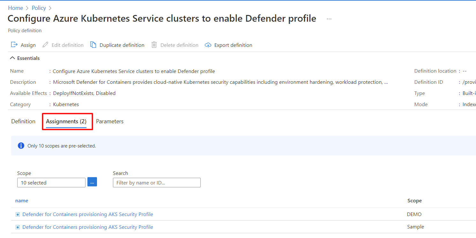The width and height of the screenshot is (476, 238).
Task: Click the Edit definition pencil icon
Action: click(x=46, y=45)
